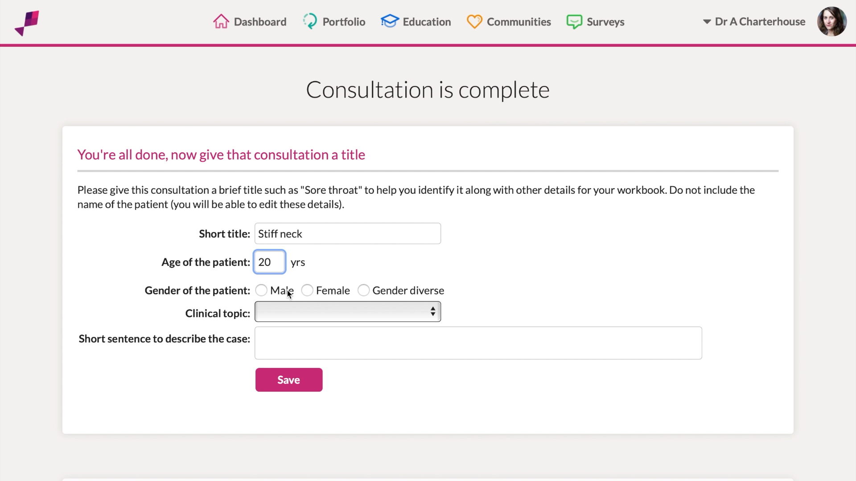Screen dimensions: 856x481
Task: Select the Portfolio icon
Action: click(310, 21)
